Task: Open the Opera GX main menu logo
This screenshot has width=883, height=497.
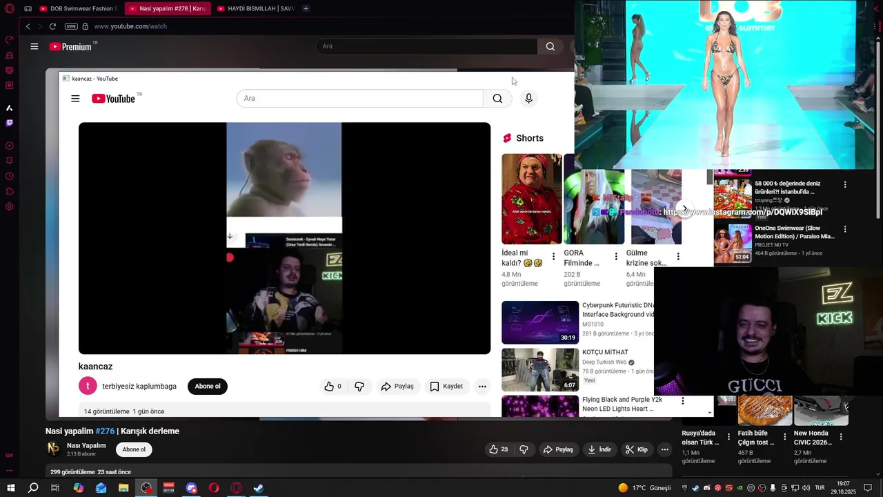Action: [x=9, y=8]
